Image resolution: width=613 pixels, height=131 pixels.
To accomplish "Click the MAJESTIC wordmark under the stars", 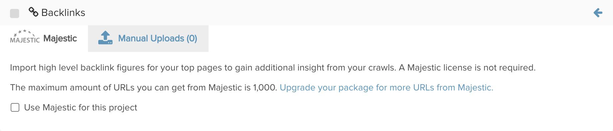I will (25, 40).
